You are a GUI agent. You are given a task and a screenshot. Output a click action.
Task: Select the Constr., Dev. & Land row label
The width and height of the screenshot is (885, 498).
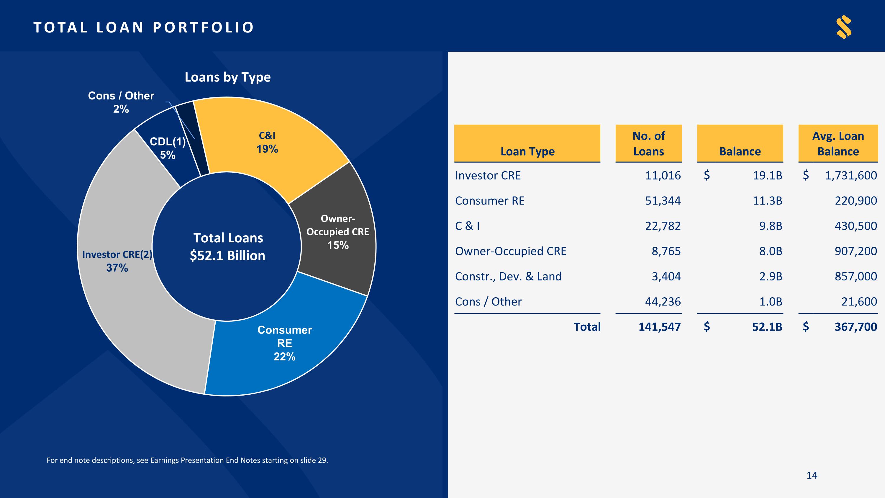508,277
